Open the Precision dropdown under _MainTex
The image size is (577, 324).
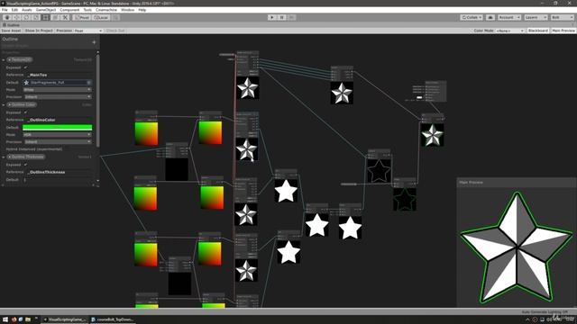(x=57, y=97)
